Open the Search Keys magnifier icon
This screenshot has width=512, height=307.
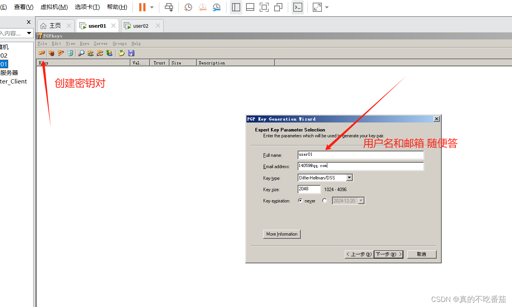81,53
